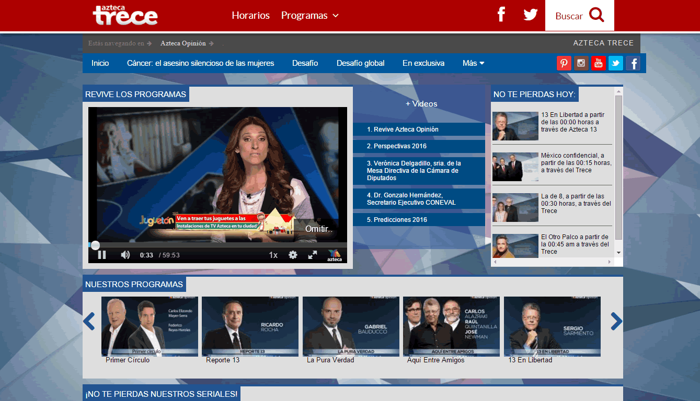This screenshot has width=700, height=401.
Task: Click the video player screen
Action: click(217, 175)
